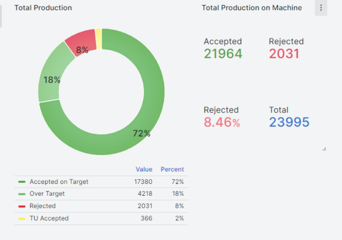The height and width of the screenshot is (240, 342).
Task: Click the Rejected percentage 8.46% stat
Action: (221, 122)
